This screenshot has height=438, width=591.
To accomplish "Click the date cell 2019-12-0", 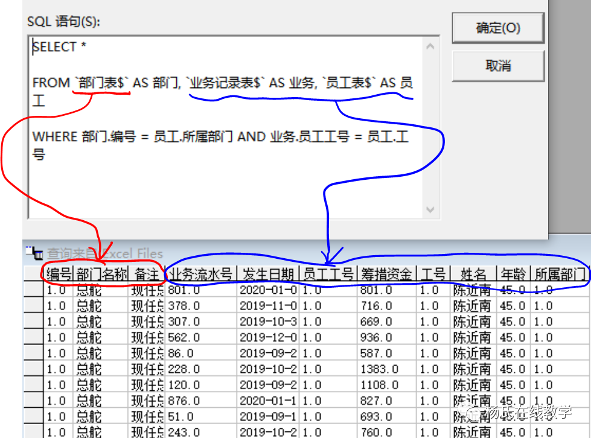I will pyautogui.click(x=267, y=337).
